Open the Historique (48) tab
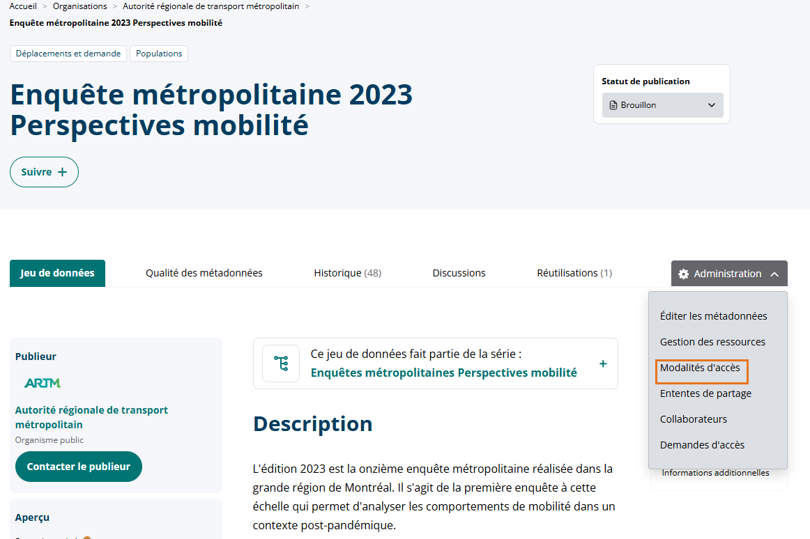This screenshot has width=810, height=539. tap(348, 273)
